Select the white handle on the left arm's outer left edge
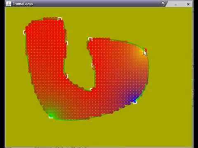The width and height of the screenshot is (198, 148). point(24,32)
